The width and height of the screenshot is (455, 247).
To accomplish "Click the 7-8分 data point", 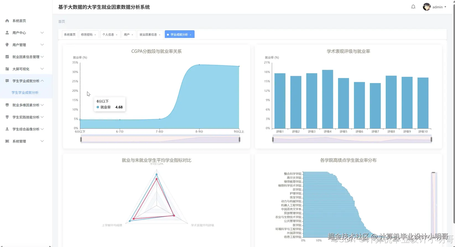I will [x=160, y=119].
